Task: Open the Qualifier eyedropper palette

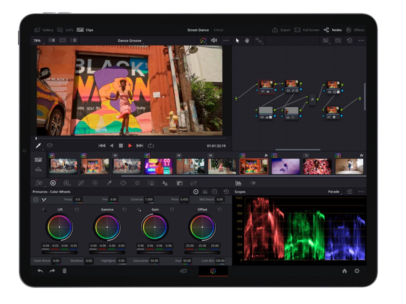Action: [109, 183]
